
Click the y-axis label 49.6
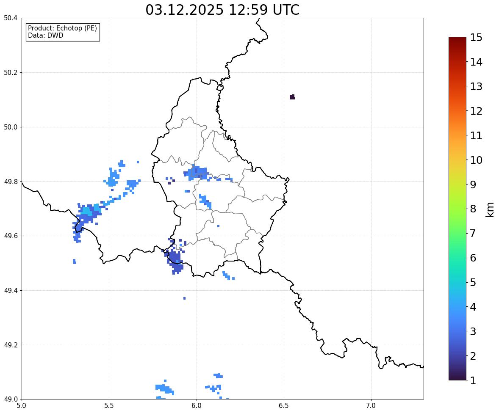pyautogui.click(x=11, y=236)
